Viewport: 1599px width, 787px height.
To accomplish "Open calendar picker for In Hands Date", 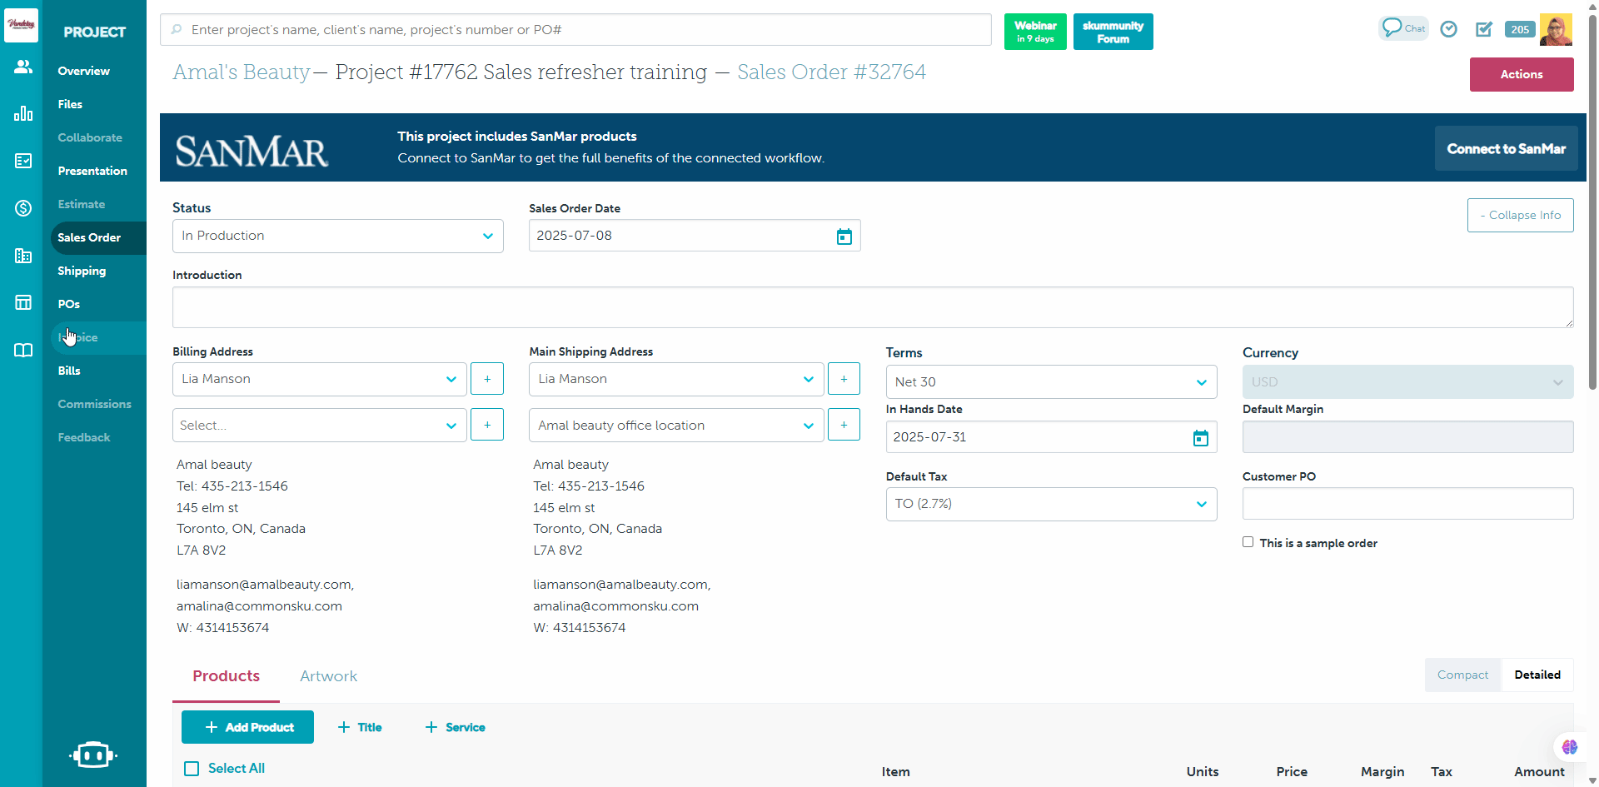I will coord(1200,438).
